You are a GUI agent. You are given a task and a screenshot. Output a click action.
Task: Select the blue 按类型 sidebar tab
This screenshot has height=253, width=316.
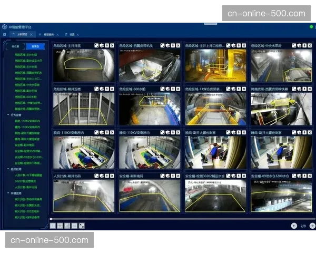click(x=35, y=46)
